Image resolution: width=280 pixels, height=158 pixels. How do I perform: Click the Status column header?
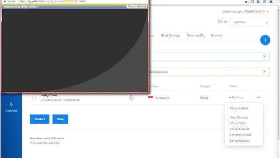coord(233,86)
